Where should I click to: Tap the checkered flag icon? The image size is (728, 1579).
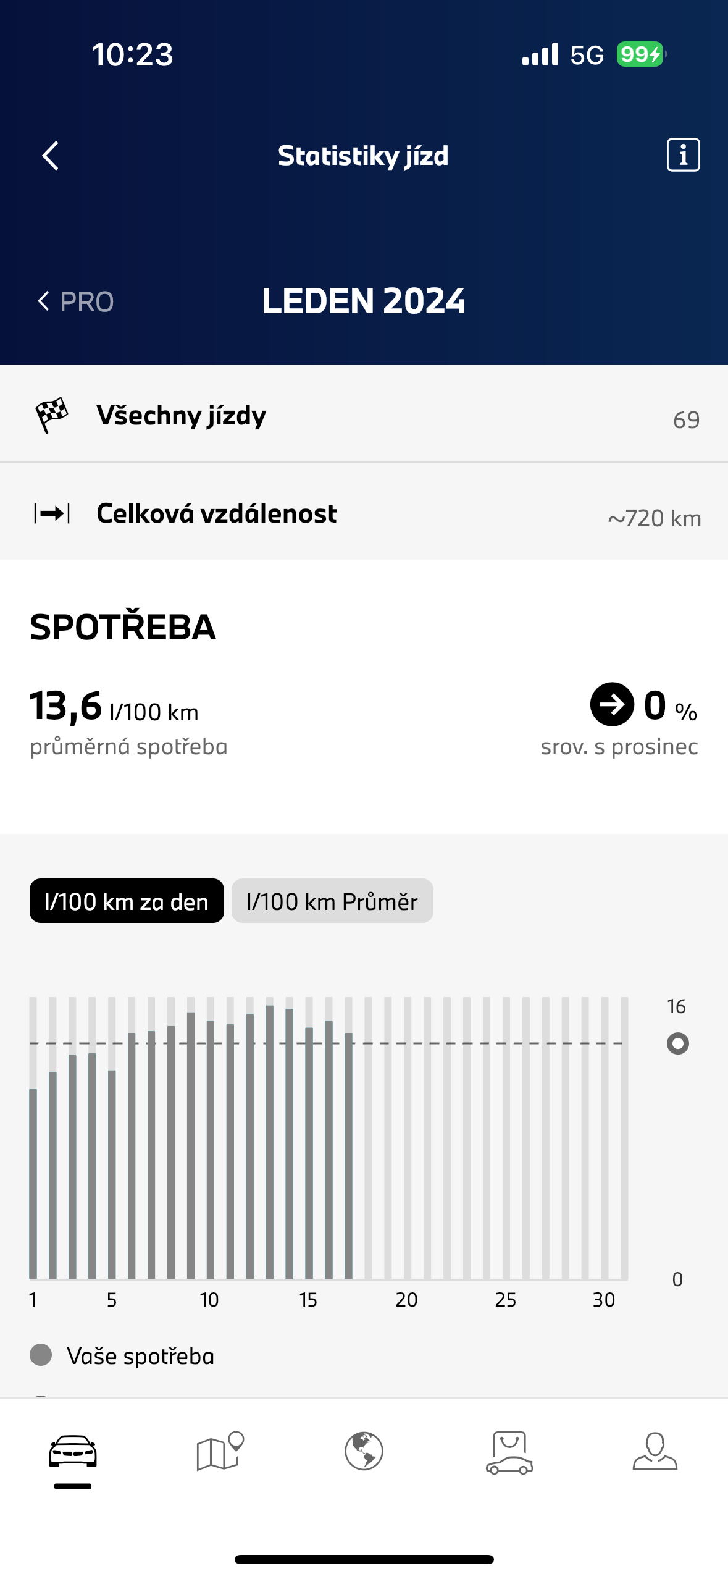tap(52, 415)
